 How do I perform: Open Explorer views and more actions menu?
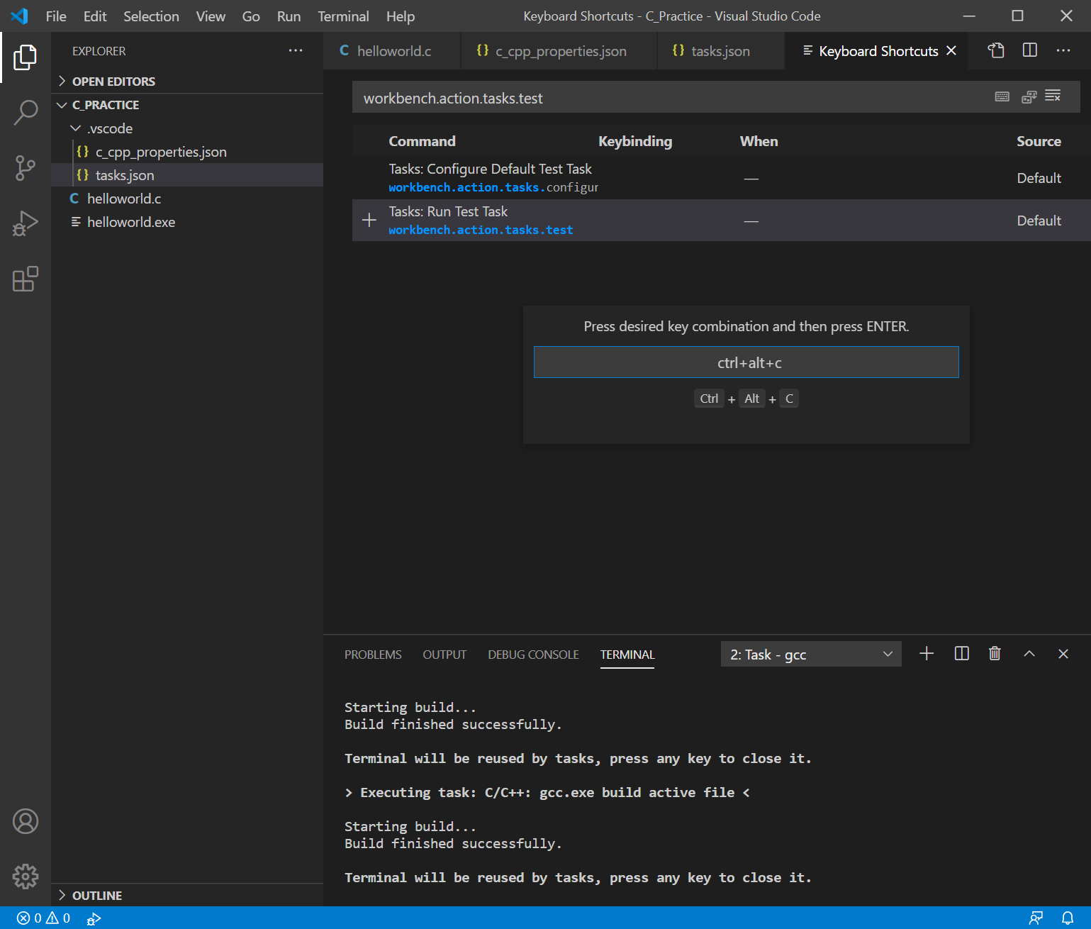pos(296,50)
